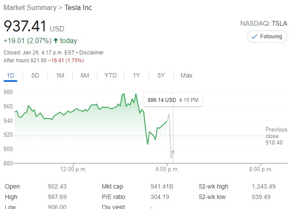Click the After hours price text
Image resolution: width=304 pixels, height=209 pixels.
(x=41, y=60)
